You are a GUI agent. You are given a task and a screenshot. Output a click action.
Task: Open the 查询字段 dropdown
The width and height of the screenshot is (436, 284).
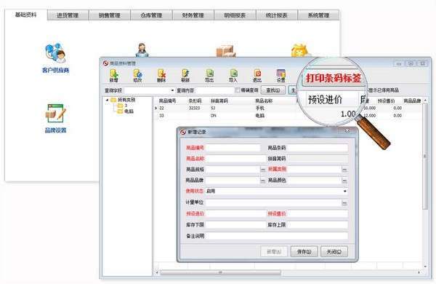click(x=149, y=90)
